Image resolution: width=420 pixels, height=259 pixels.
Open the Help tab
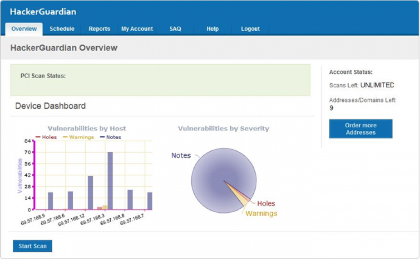[x=212, y=29]
